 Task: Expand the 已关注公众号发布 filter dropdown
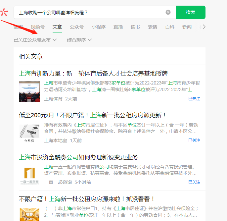[x=35, y=40]
